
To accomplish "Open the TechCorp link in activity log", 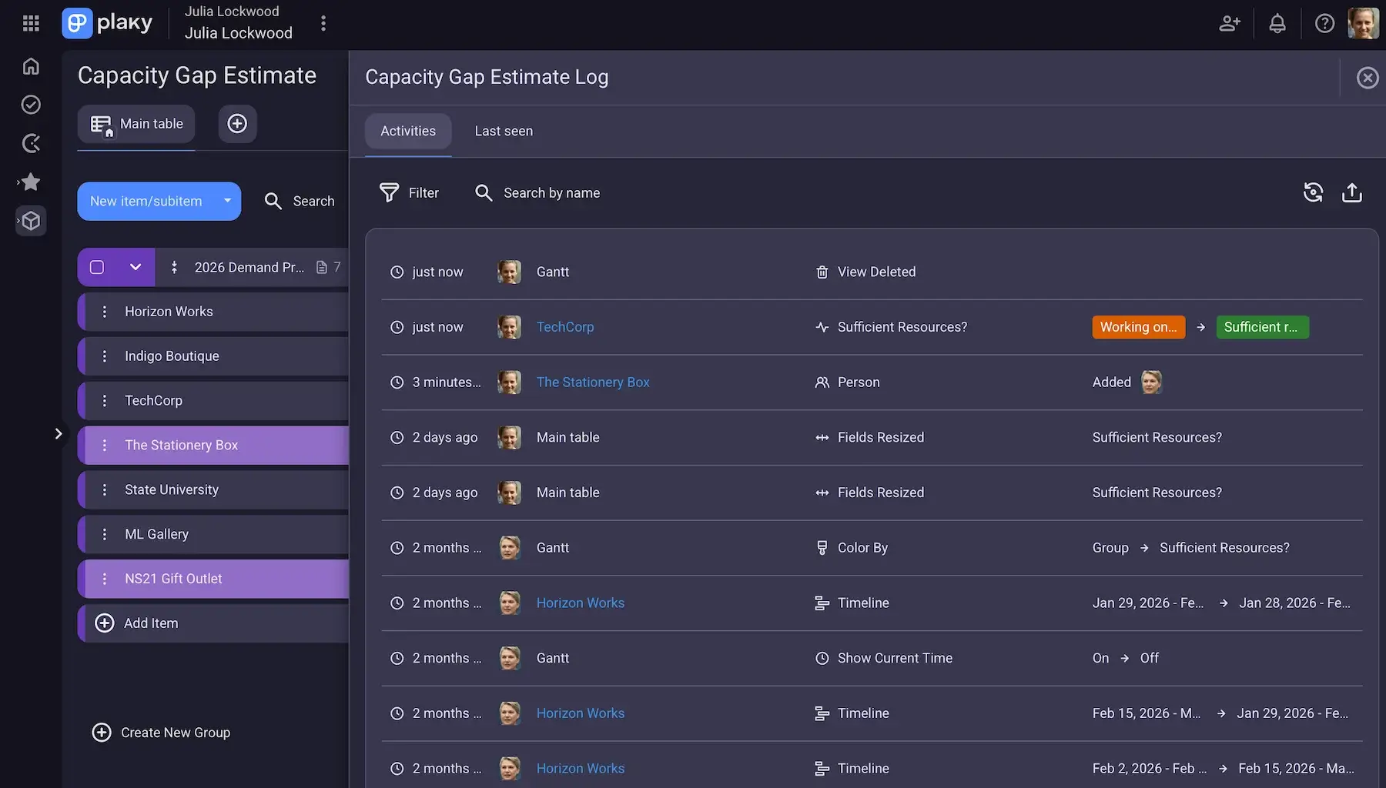I will 565,327.
